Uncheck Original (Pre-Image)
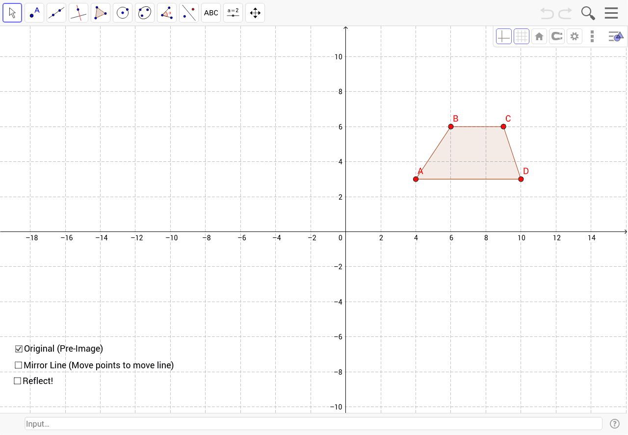628x435 pixels. click(x=19, y=349)
